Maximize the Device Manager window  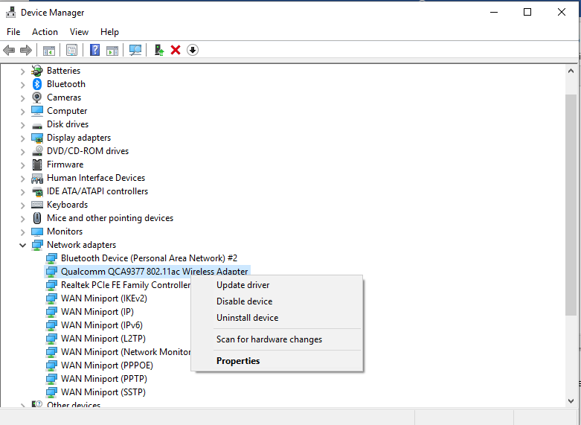527,12
